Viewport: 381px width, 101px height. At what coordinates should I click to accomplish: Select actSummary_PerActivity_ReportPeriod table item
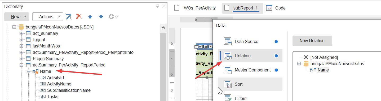click(x=69, y=65)
